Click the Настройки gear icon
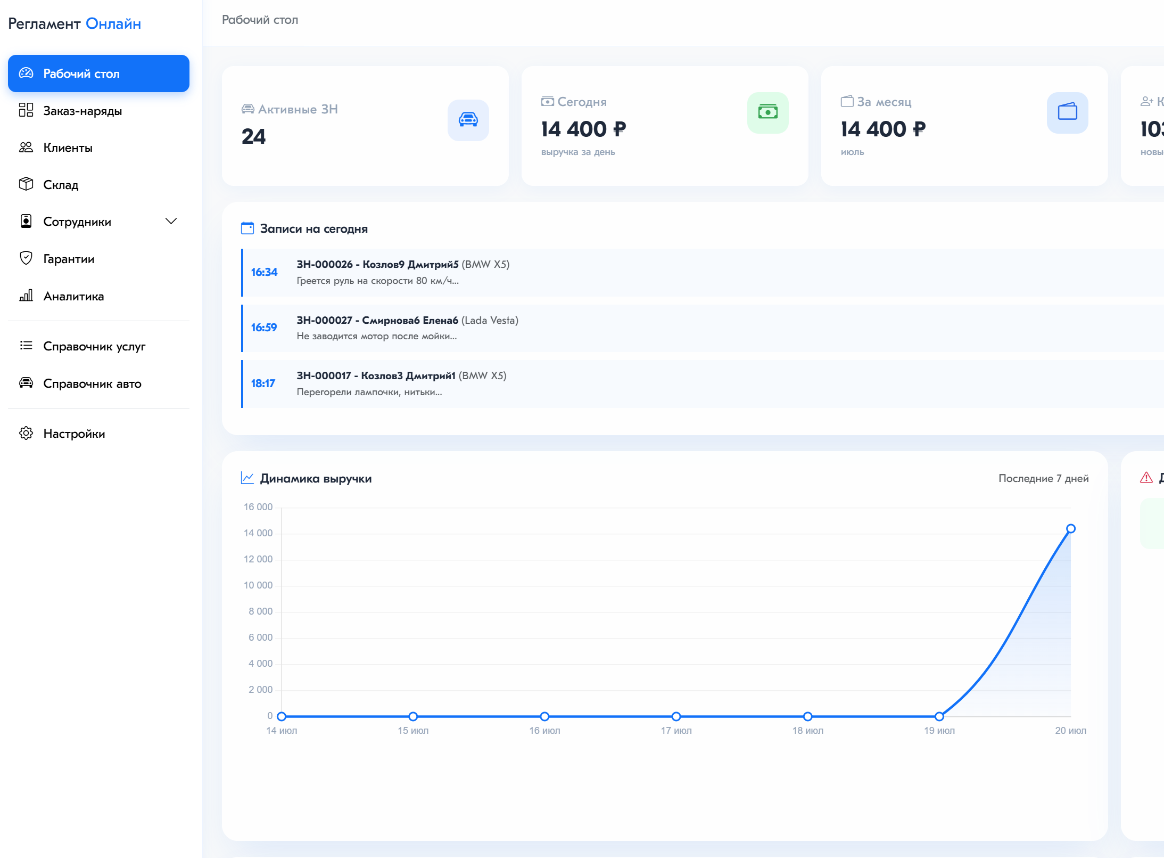The image size is (1164, 858). (26, 433)
